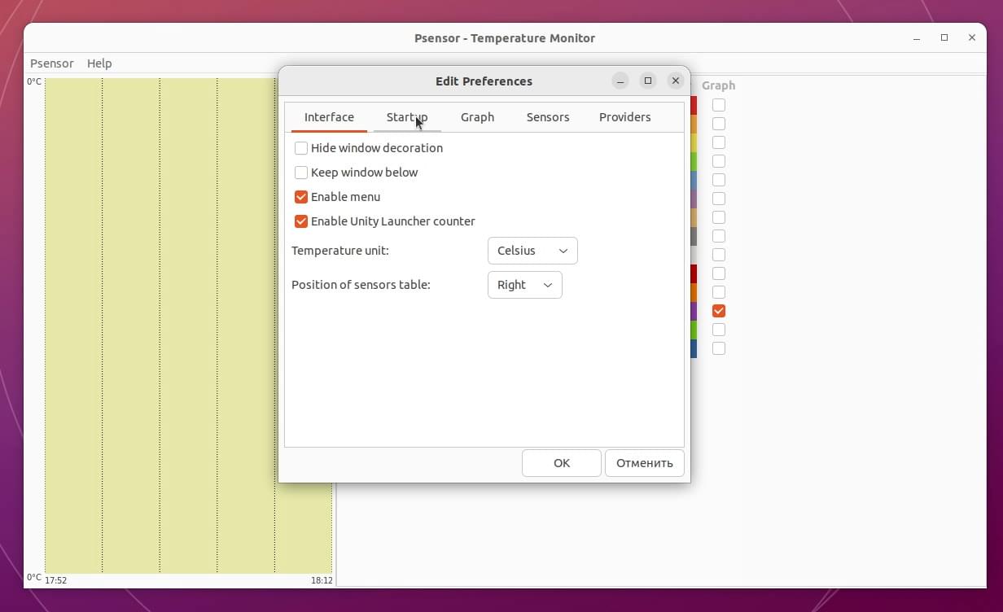Minimize the Psensor main window
Viewport: 1003px width, 612px height.
click(917, 37)
